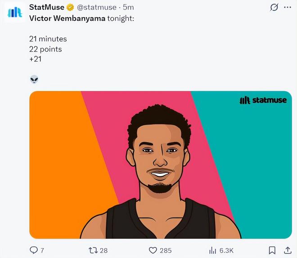Reply to the StatMuse post

34,250
